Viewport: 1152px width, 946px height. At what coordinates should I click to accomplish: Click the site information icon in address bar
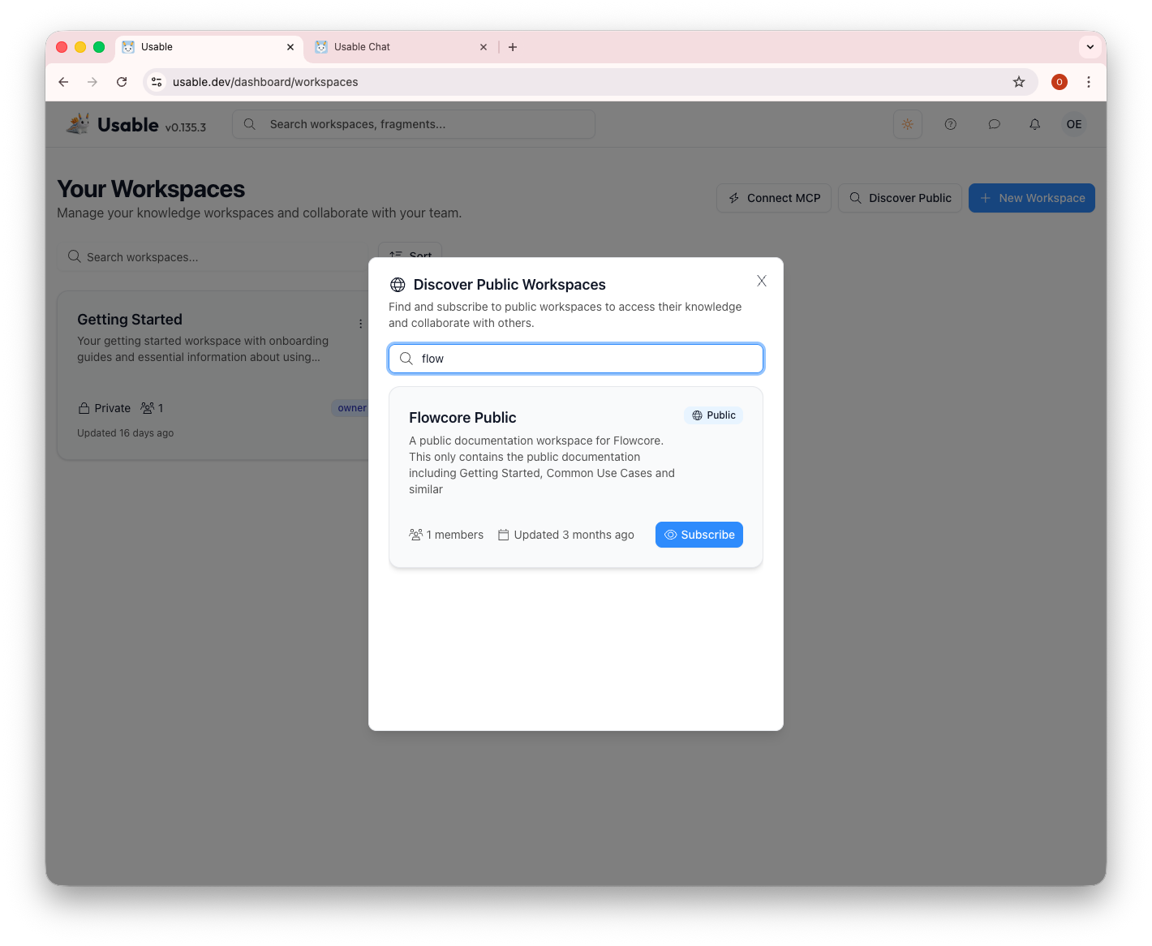click(157, 82)
